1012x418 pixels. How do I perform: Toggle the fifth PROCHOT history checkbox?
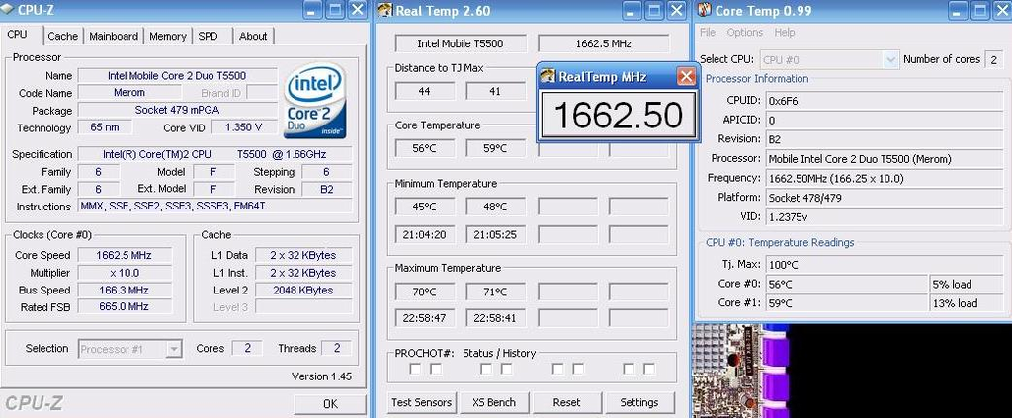[557, 369]
